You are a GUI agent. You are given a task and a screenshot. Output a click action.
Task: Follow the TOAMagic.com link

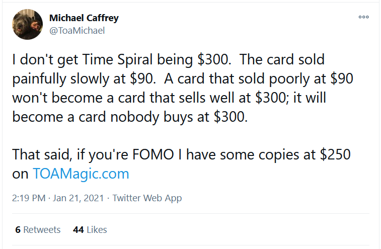coord(81,174)
